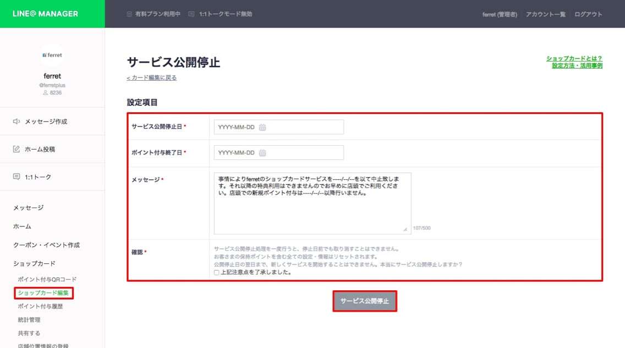
Task: Expand the メッセージ sidebar section
Action: [28, 208]
